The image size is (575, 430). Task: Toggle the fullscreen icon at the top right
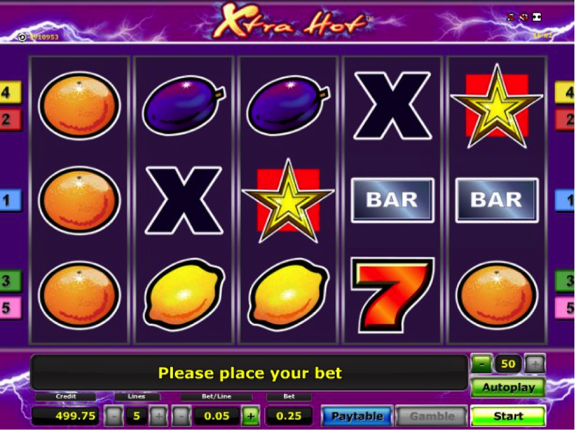coord(537,16)
